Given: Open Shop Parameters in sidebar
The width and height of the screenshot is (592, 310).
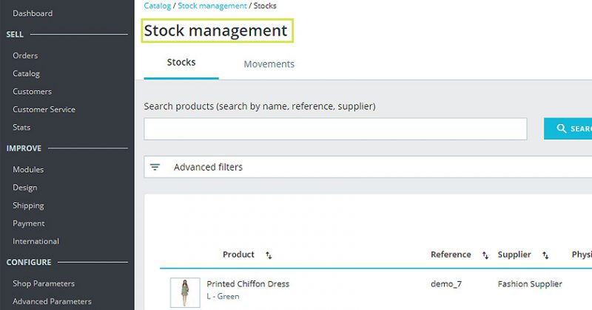Looking at the screenshot, I should [x=44, y=283].
